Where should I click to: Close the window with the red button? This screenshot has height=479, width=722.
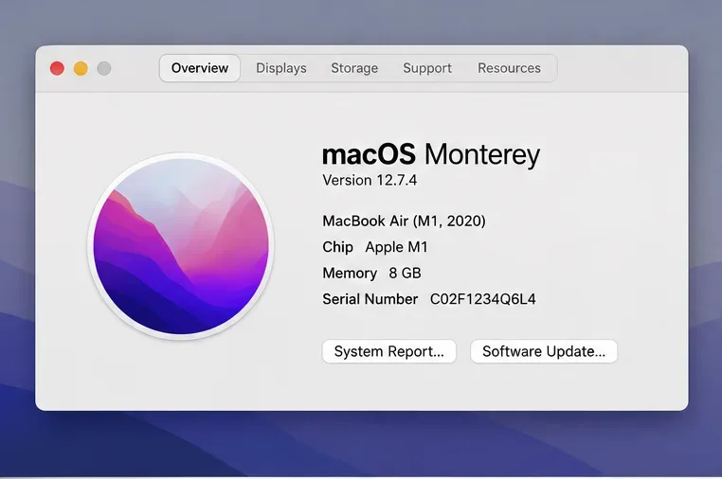click(57, 68)
